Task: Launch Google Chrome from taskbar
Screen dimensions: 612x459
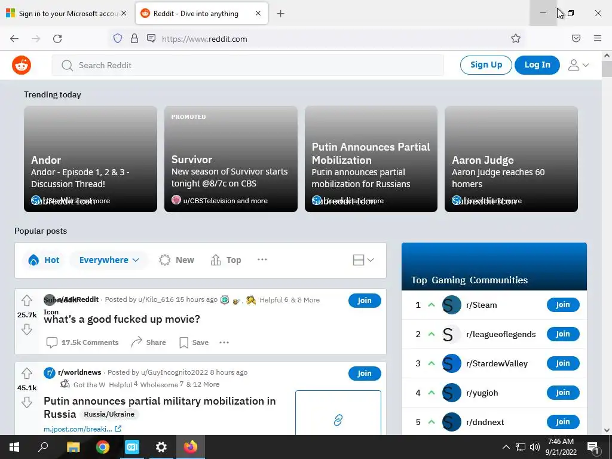Action: [x=103, y=447]
